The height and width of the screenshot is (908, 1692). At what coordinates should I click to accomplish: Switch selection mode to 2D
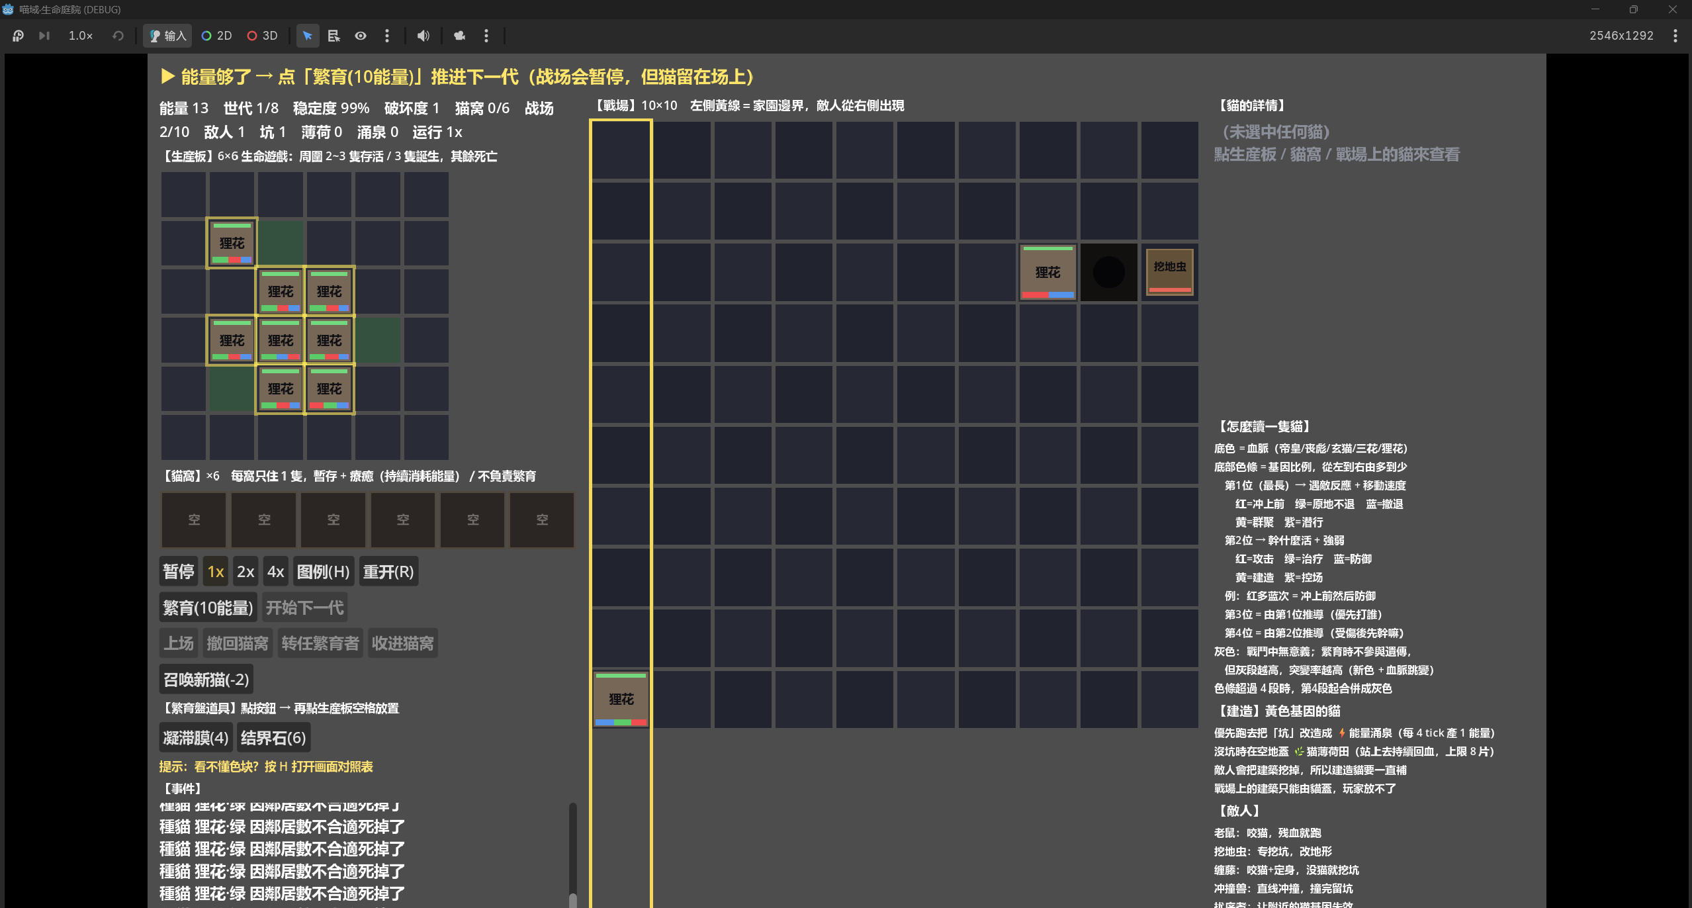tap(216, 36)
